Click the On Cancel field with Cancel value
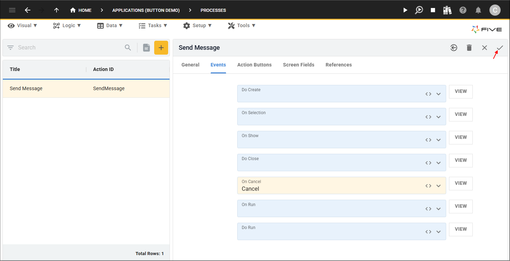This screenshot has height=261, width=510. [x=342, y=185]
